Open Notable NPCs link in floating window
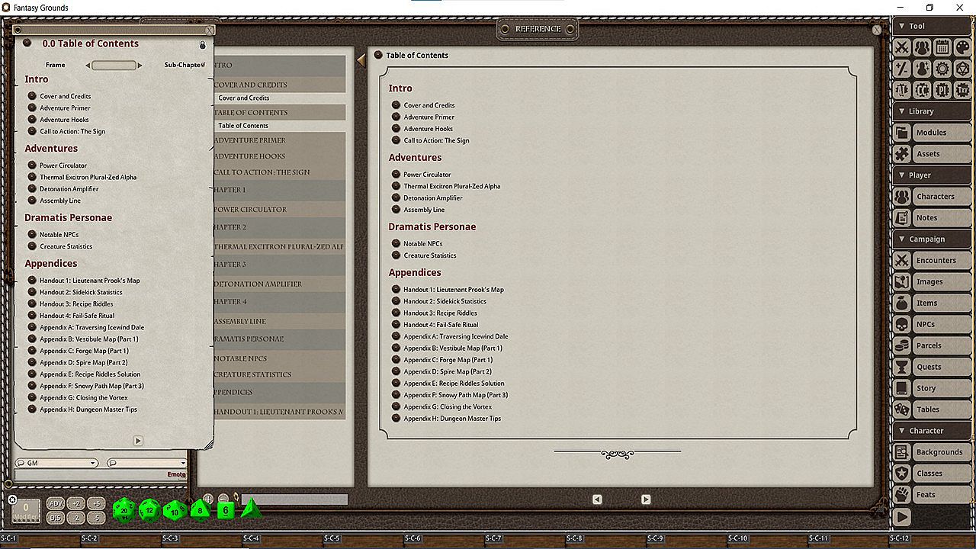The height and width of the screenshot is (549, 976). coord(59,235)
